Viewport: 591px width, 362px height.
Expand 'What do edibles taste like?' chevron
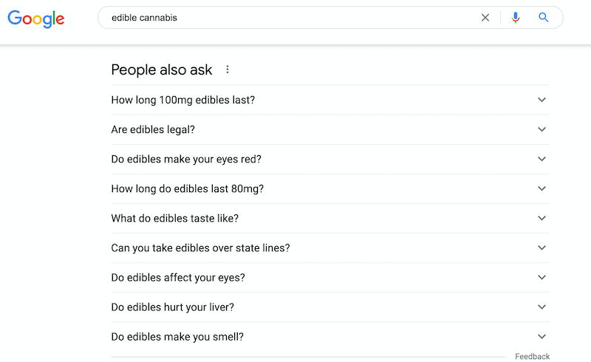pos(542,219)
